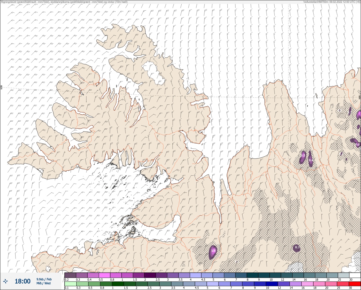
Task: Select the white 30 swatch in upper legend
Action: [355, 275]
